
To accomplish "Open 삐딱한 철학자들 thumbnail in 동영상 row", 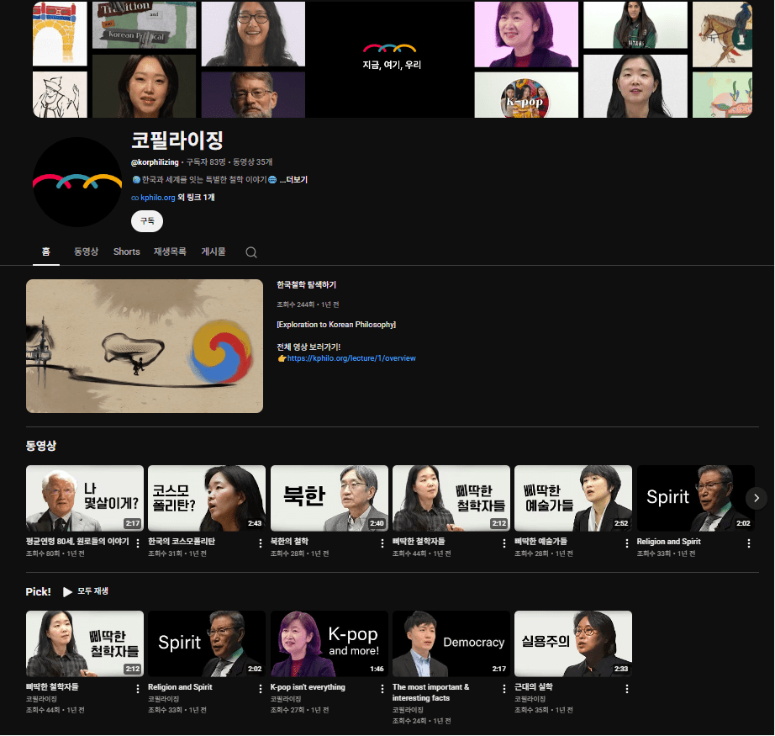I will (451, 498).
